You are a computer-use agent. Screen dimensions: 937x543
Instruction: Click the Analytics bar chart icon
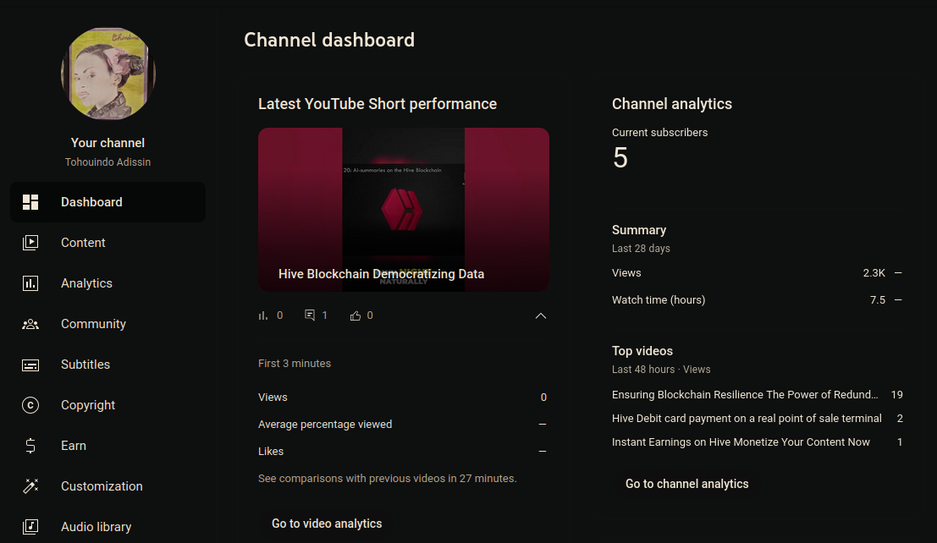[30, 283]
